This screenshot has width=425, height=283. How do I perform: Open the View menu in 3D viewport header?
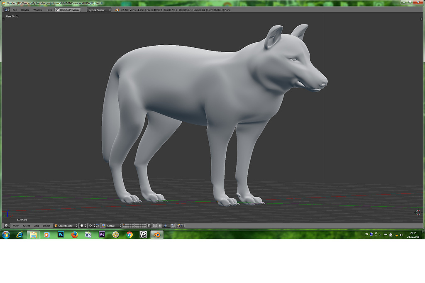coord(16,226)
